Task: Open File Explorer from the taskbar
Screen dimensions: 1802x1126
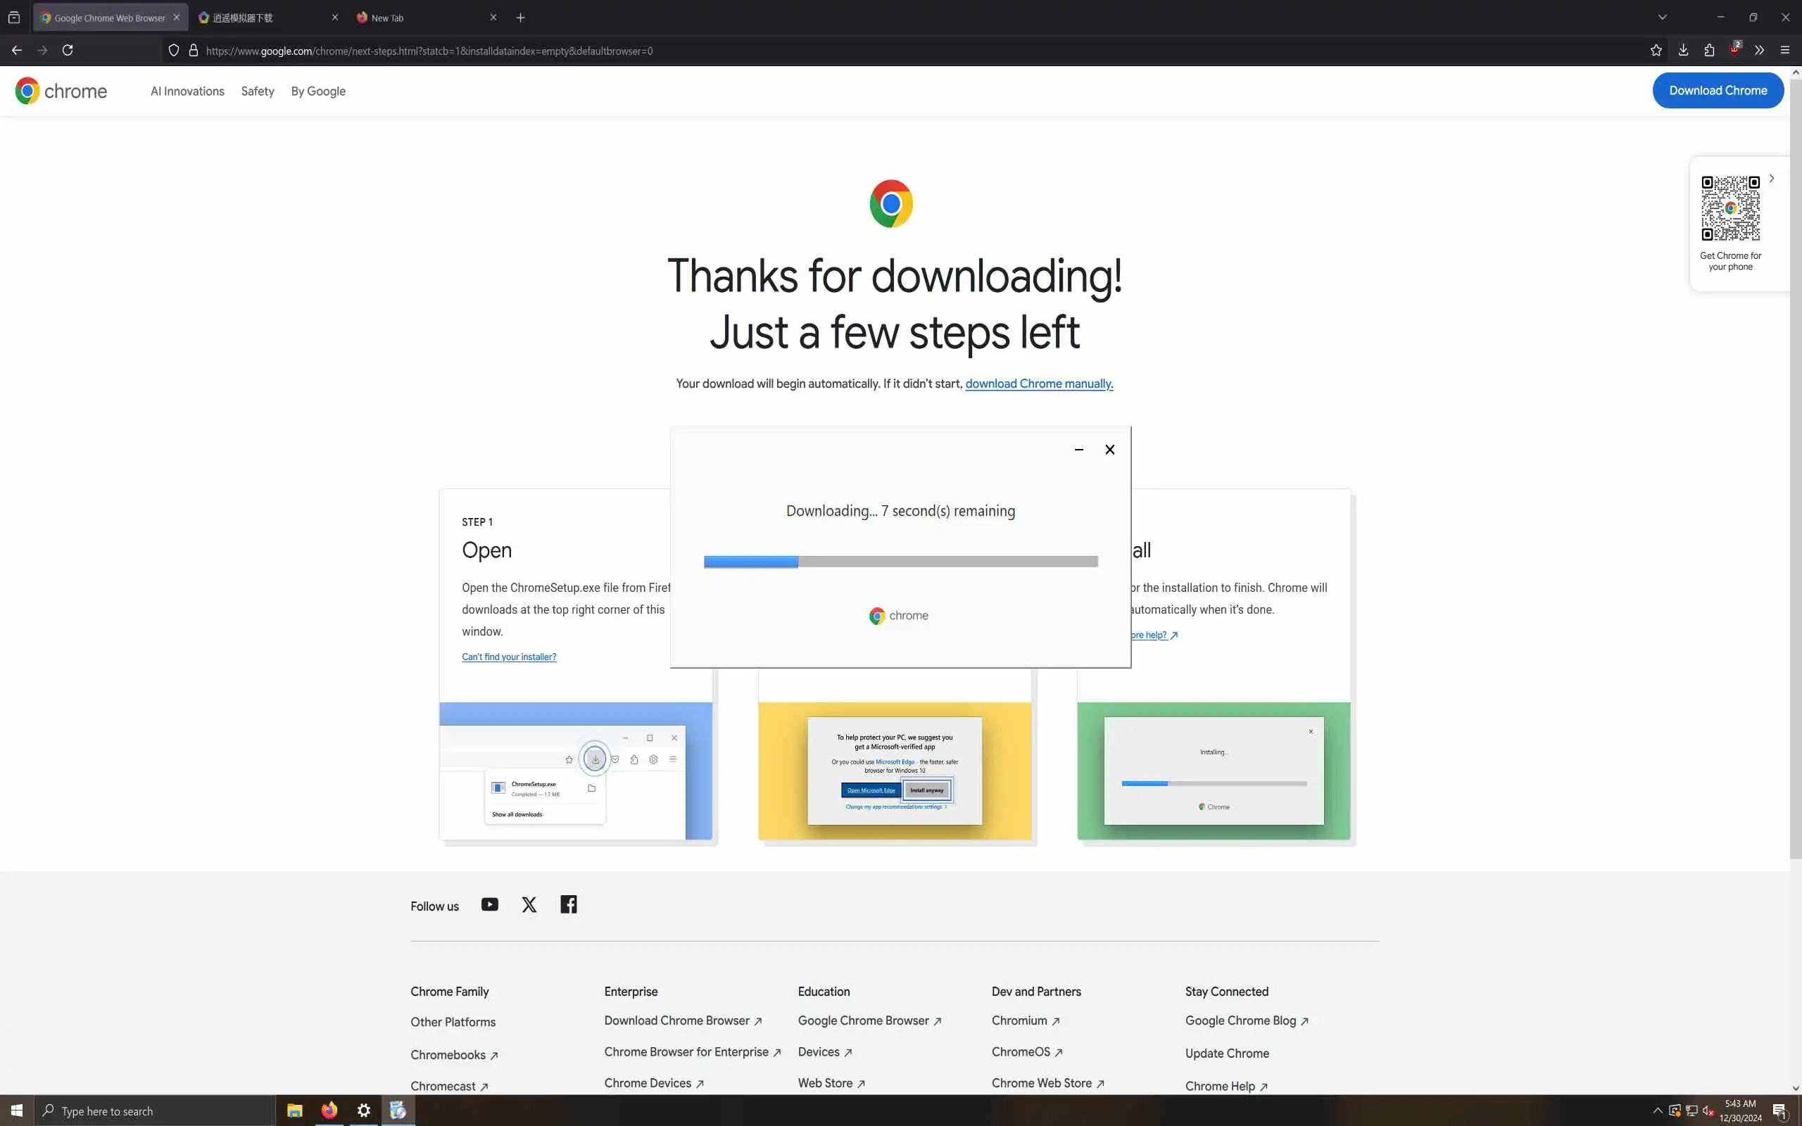Action: pyautogui.click(x=295, y=1111)
